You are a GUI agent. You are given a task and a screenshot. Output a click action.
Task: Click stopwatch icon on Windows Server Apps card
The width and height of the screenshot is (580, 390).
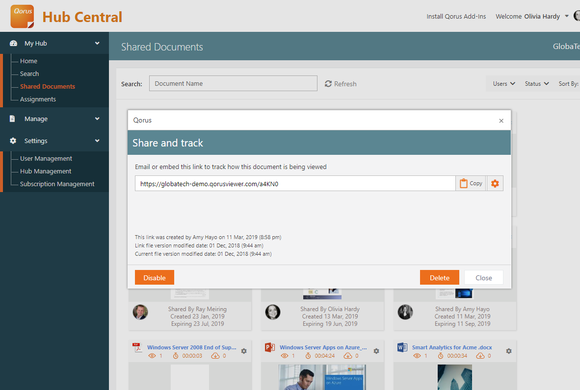click(x=308, y=356)
